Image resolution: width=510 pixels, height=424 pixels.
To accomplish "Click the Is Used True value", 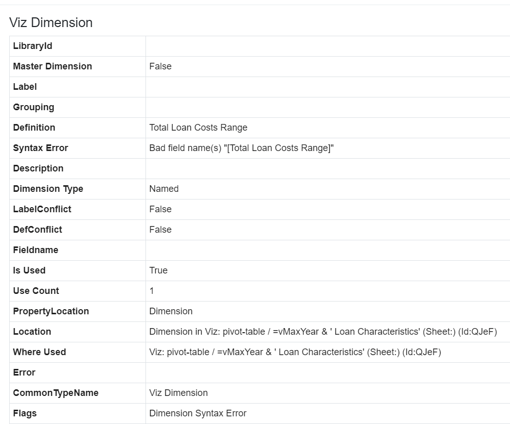I will coord(158,270).
